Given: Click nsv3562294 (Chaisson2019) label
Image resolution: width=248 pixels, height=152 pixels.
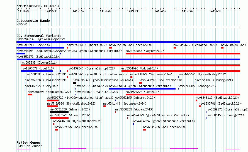Looking at the screenshot, I should pos(45,80).
